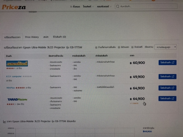
Task: Click the search magnifier icon
Action: [x=118, y=7]
